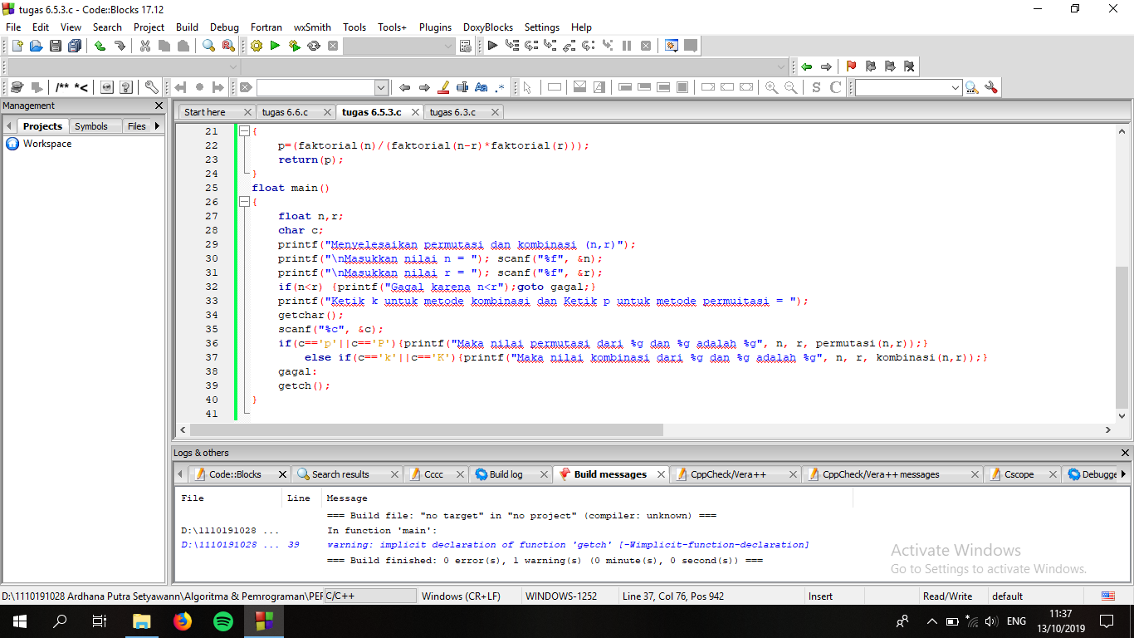Image resolution: width=1134 pixels, height=638 pixels.
Task: Click the Build gear icon
Action: pyautogui.click(x=257, y=46)
